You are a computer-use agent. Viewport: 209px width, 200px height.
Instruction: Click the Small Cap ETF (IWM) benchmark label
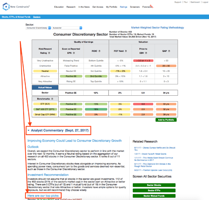coord(45,114)
